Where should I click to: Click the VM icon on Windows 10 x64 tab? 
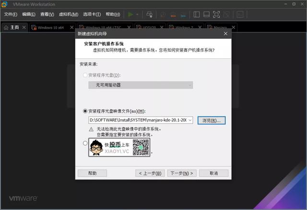click(x=34, y=28)
